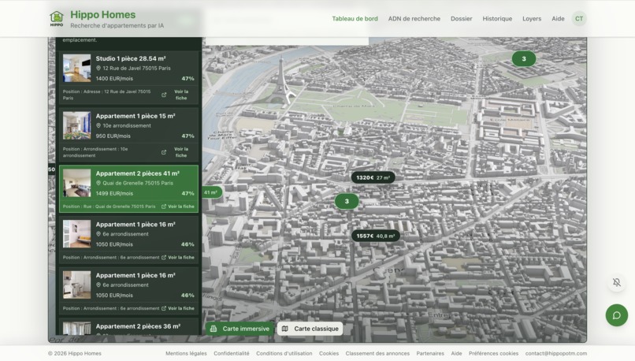The image size is (635, 361).
Task: Click thumbnail of Quai de Grenelle apartment
Action: tap(77, 183)
